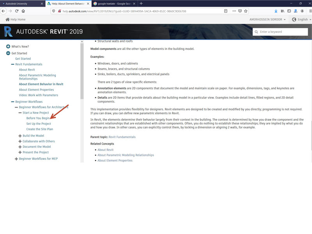Show the Firefox sidebars icon
Image resolution: width=312 pixels, height=234 pixels.
[289, 11]
